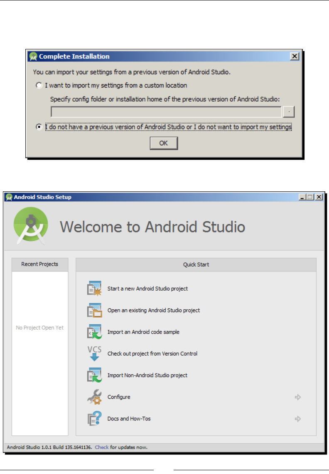Choose Check out project from Version Control
The image size is (329, 474).
[152, 354]
